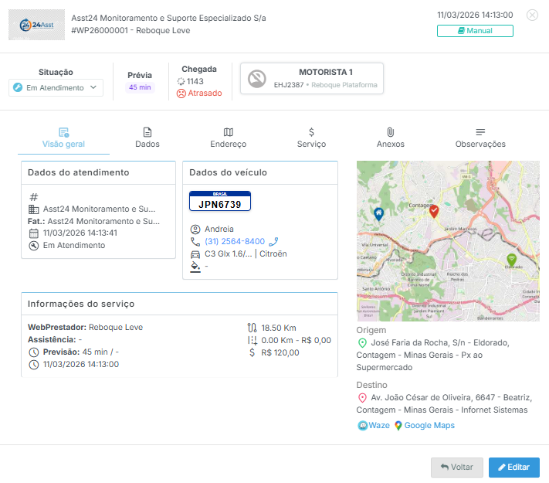Click the 24Asst company logo

[x=37, y=25]
